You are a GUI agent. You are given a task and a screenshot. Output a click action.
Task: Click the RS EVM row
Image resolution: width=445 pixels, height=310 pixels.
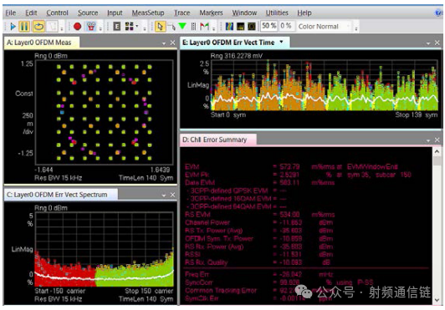pos(259,215)
